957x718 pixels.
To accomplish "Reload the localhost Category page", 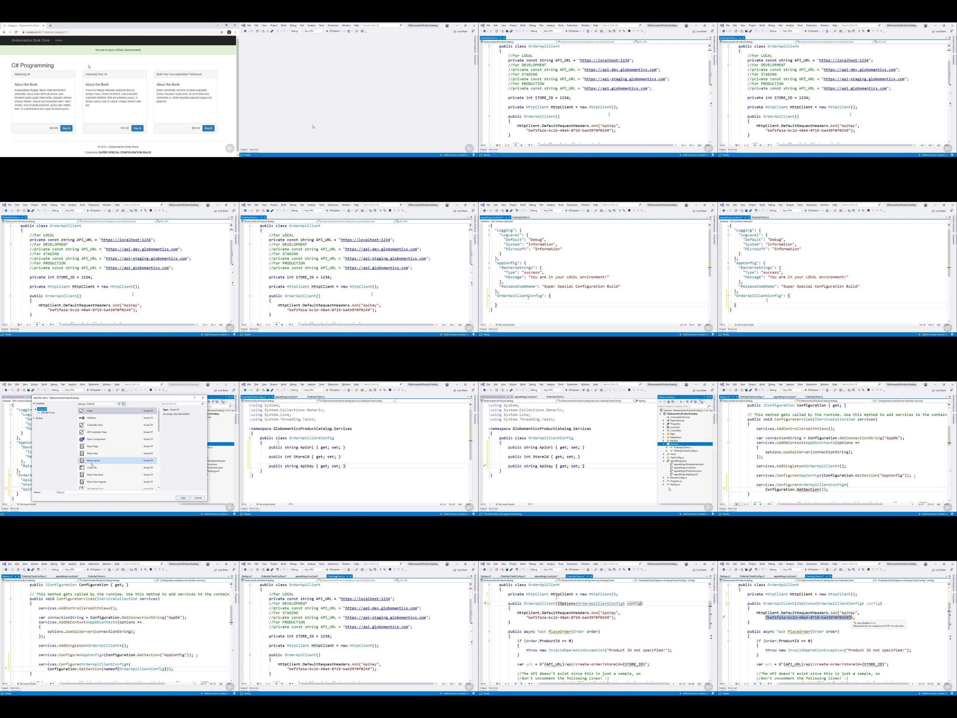I will pos(16,32).
